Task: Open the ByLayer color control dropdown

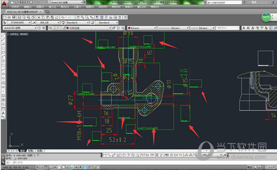Action: (142, 28)
